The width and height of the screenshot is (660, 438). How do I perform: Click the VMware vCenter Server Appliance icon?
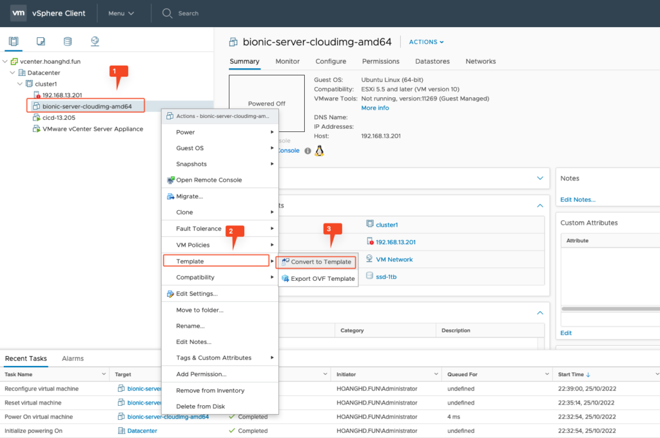[x=37, y=129]
